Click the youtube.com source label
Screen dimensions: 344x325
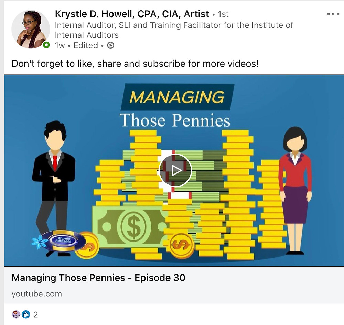(37, 294)
